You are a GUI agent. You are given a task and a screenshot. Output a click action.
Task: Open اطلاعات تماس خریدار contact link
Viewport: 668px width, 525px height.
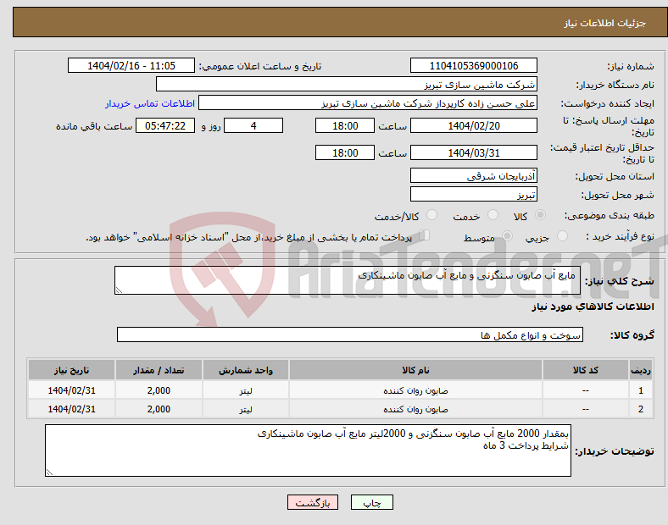tap(150, 103)
